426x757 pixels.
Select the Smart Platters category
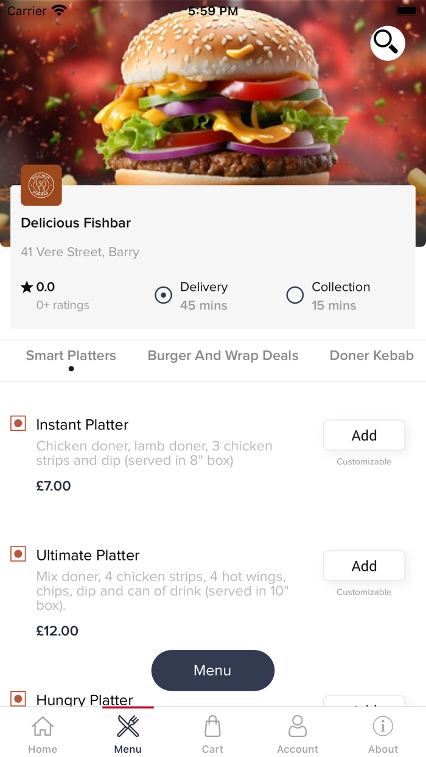(x=71, y=355)
